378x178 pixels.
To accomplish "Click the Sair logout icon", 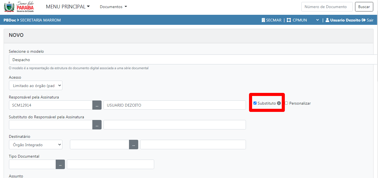I will [364, 20].
